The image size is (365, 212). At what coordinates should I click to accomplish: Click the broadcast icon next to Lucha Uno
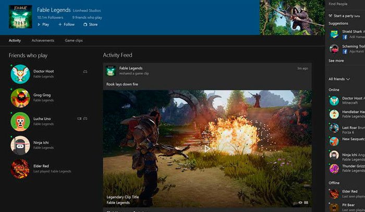point(79,119)
